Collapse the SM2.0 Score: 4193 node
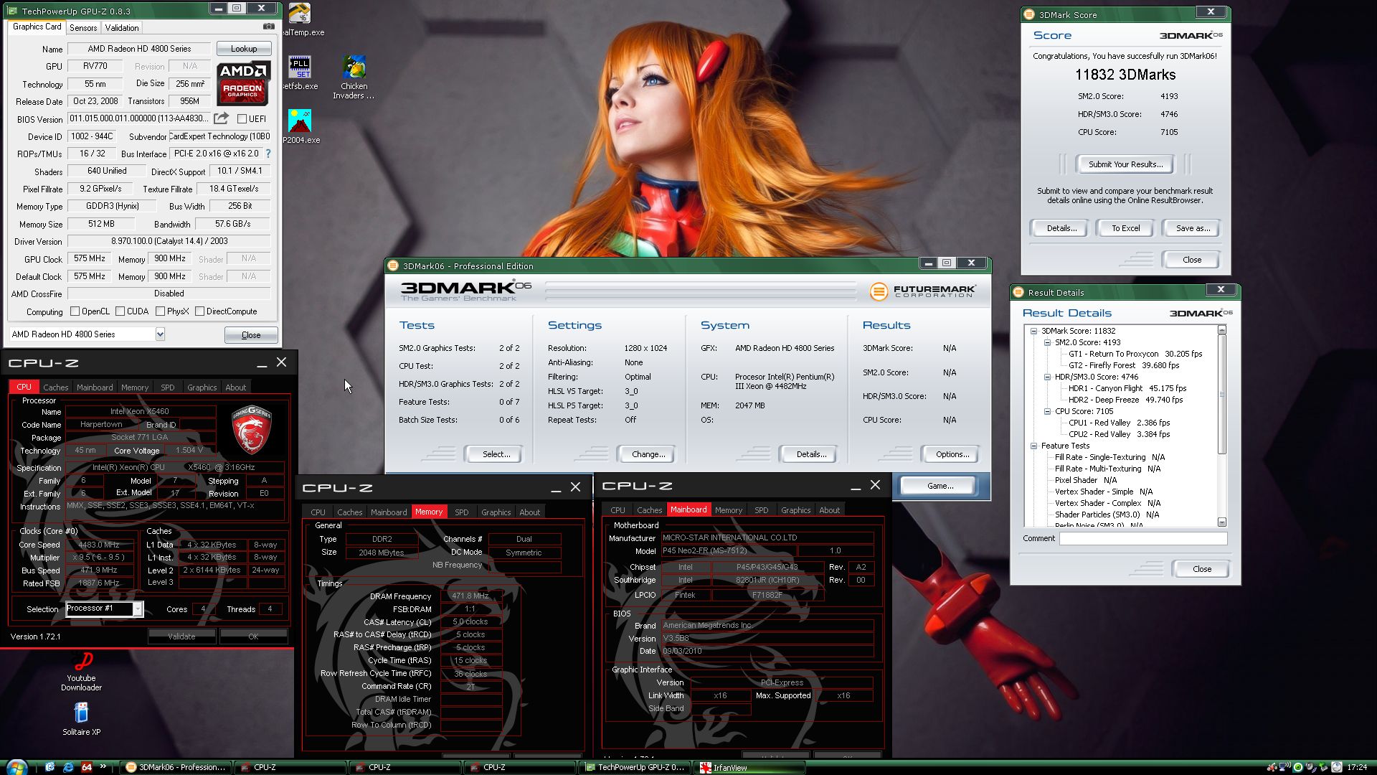 (1047, 342)
